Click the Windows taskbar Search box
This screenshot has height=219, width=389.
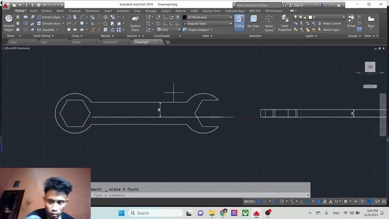pos(156,213)
